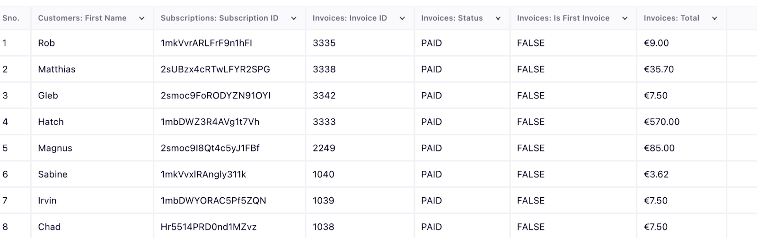Open the Customers: First Name column dropdown

(x=141, y=18)
